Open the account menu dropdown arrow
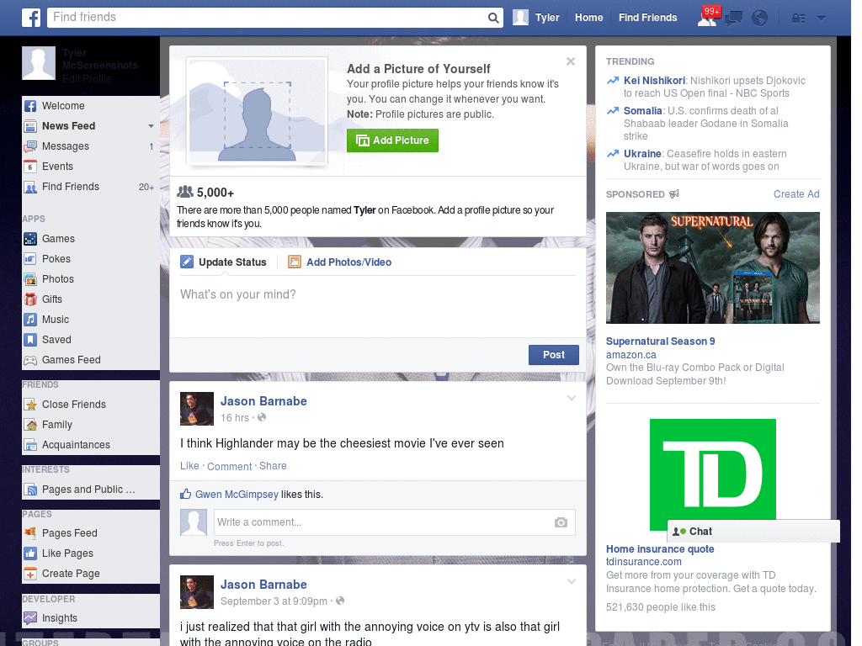The image size is (862, 646). pyautogui.click(x=821, y=19)
